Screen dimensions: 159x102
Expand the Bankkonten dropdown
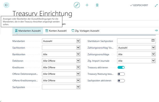point(78,54)
